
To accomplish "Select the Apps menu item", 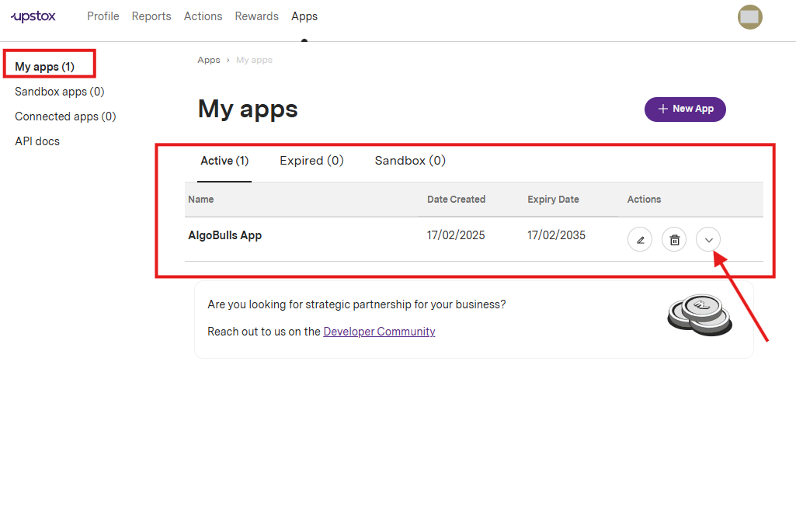I will [304, 16].
